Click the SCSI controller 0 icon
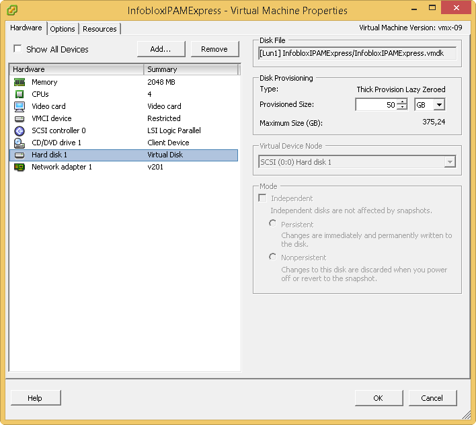 [19, 130]
